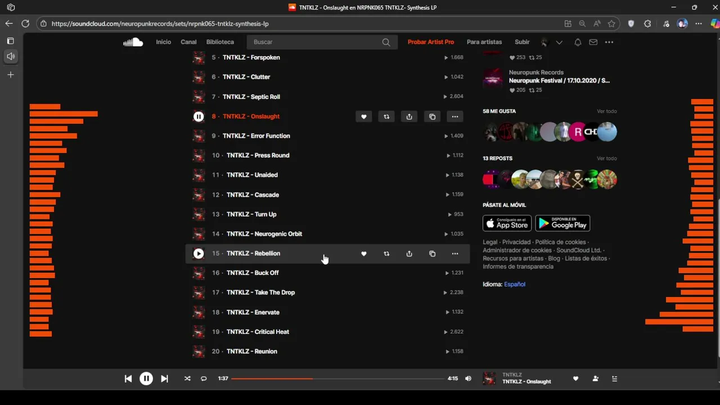This screenshot has width=720, height=405.
Task: Open the Inicio menu item
Action: point(164,42)
